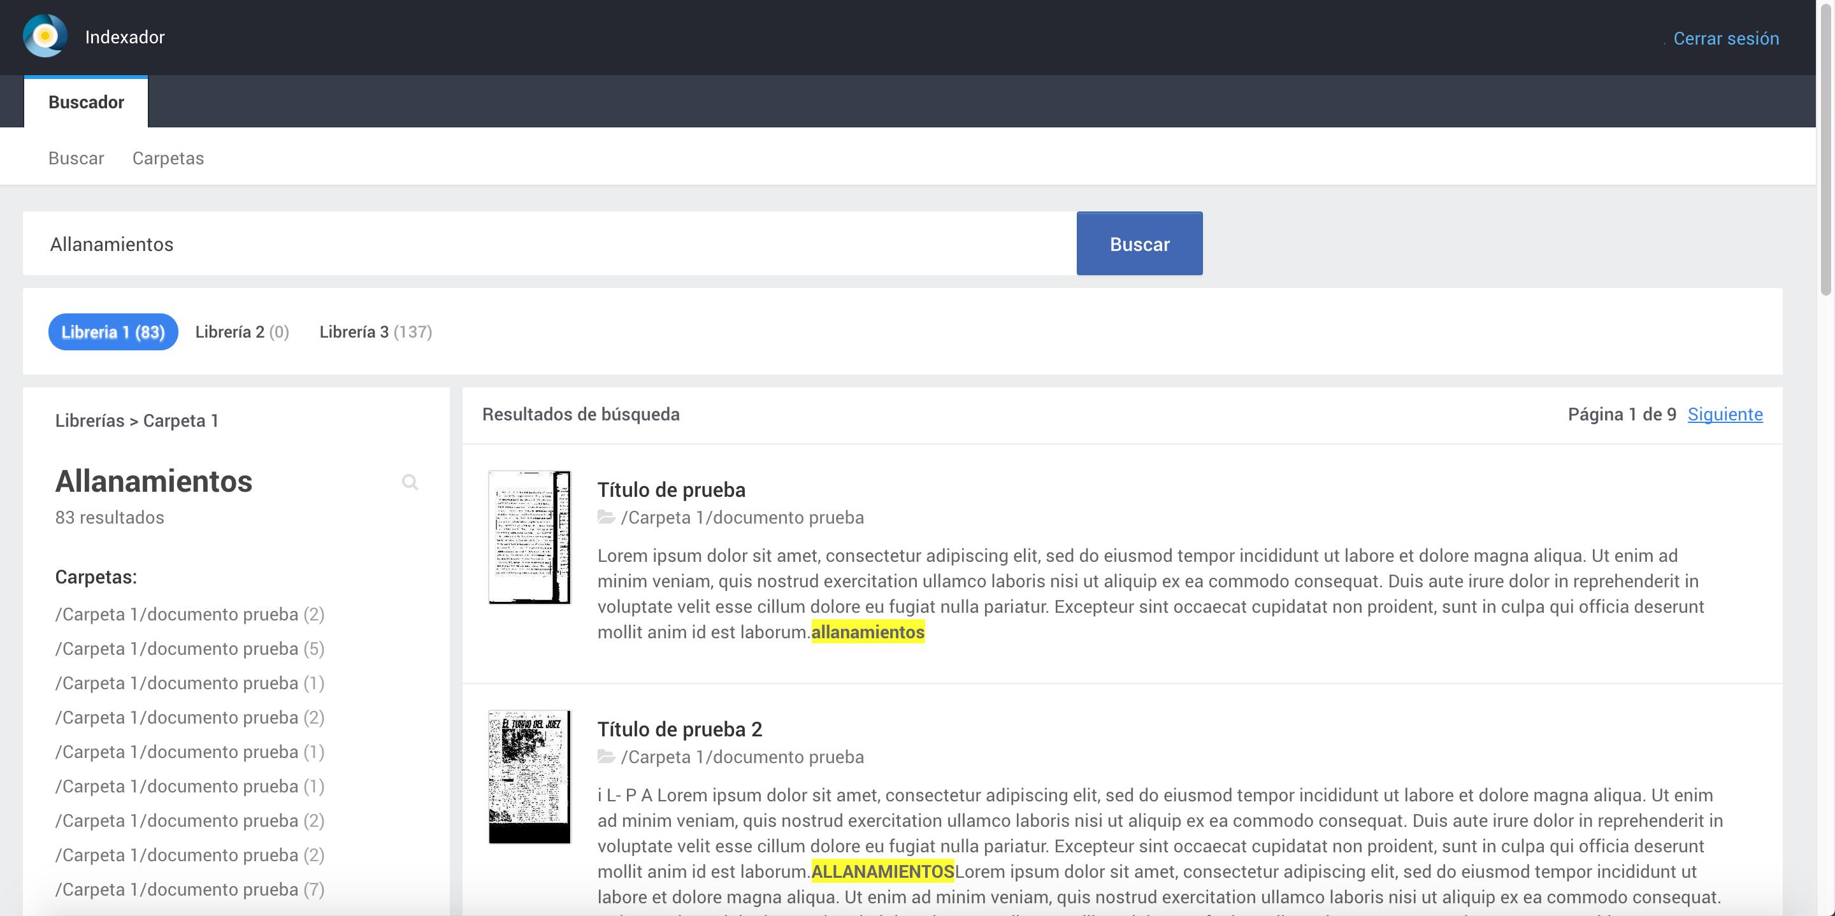Open folder entry with count (5)
The width and height of the screenshot is (1835, 916).
click(x=189, y=649)
